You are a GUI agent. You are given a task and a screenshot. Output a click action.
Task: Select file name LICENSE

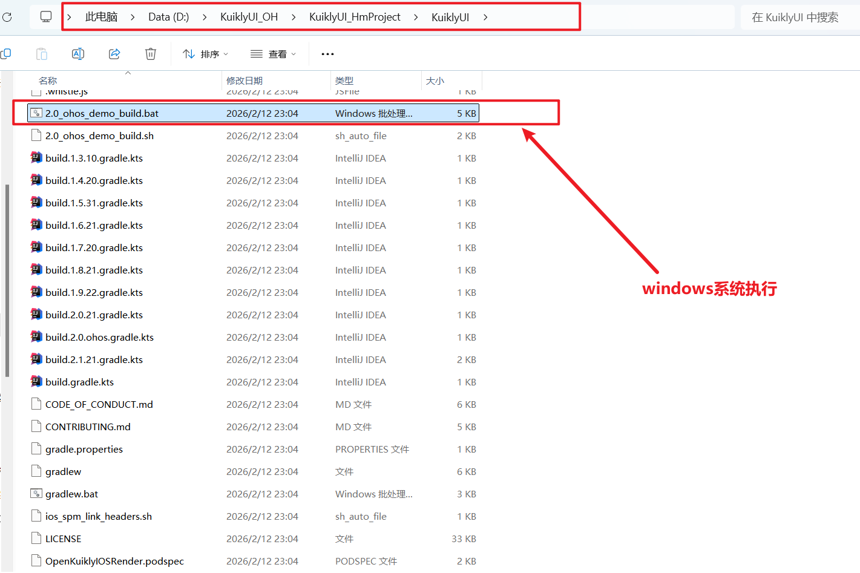pos(63,539)
